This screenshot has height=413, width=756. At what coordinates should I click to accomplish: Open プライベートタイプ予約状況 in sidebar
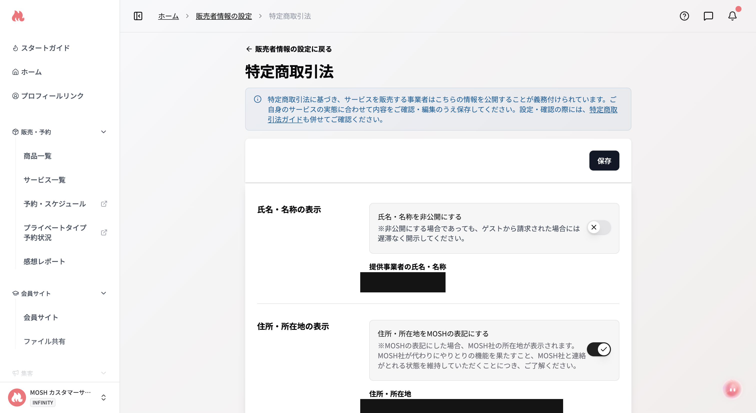click(55, 232)
